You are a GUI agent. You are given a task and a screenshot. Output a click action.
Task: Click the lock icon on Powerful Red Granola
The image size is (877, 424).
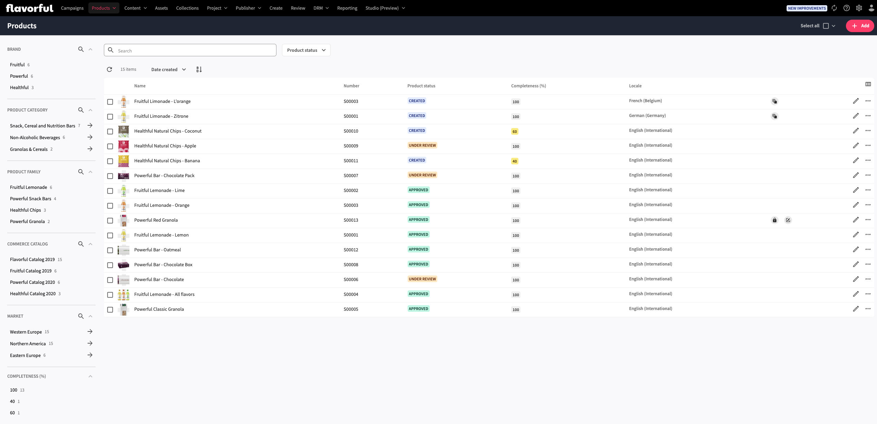click(774, 220)
